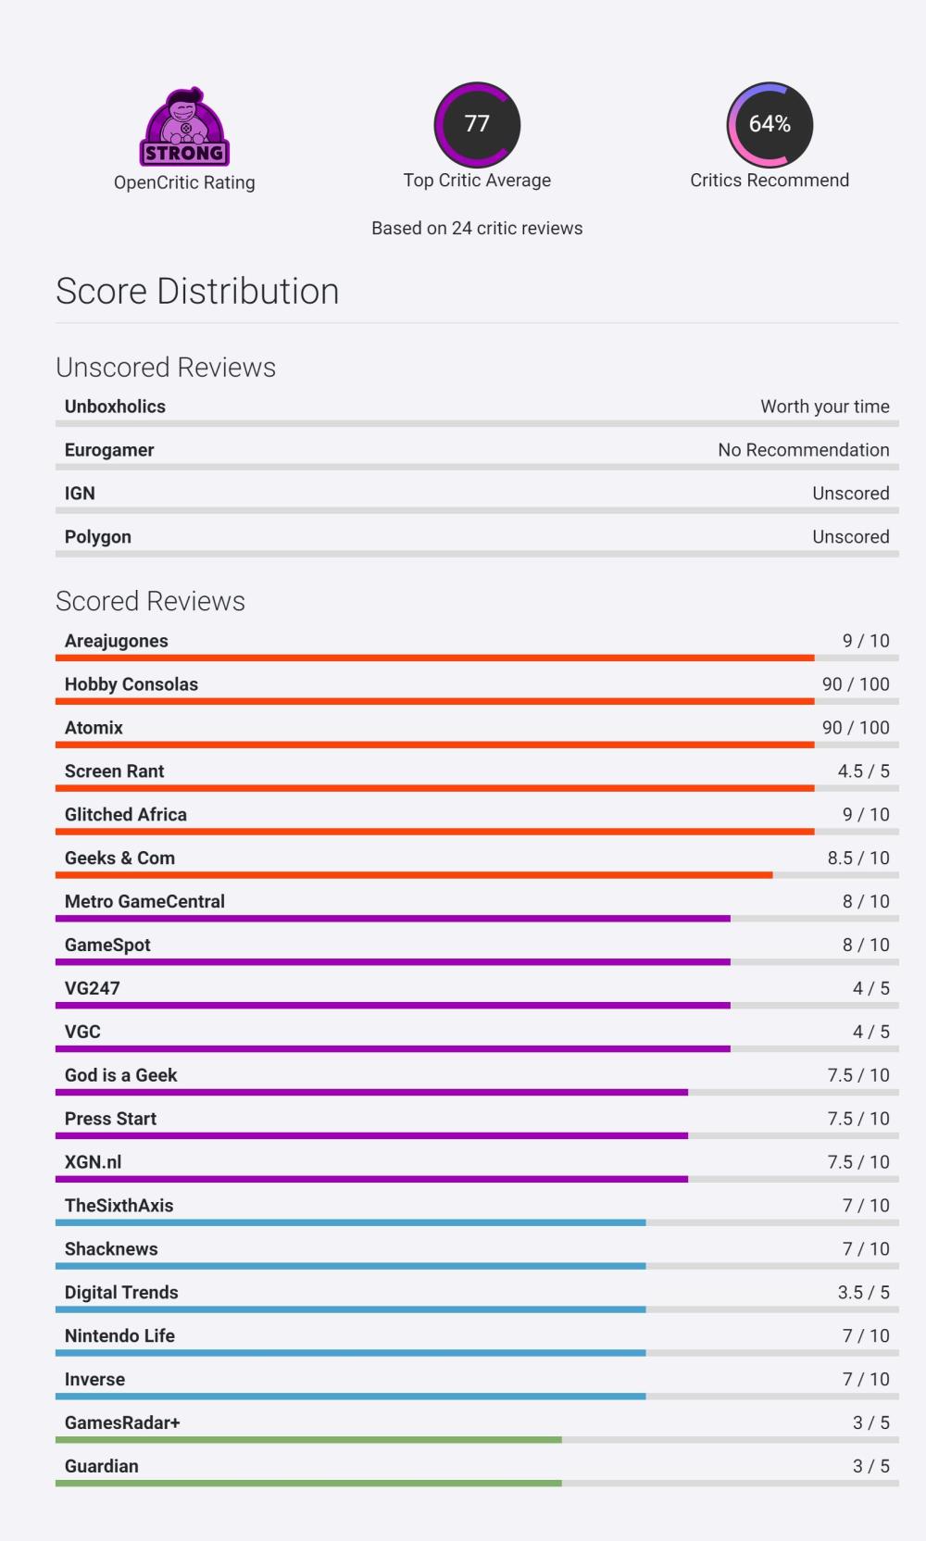926x1541 pixels.
Task: Click the OpenCritic Strong rating badge icon
Action: pos(184,128)
